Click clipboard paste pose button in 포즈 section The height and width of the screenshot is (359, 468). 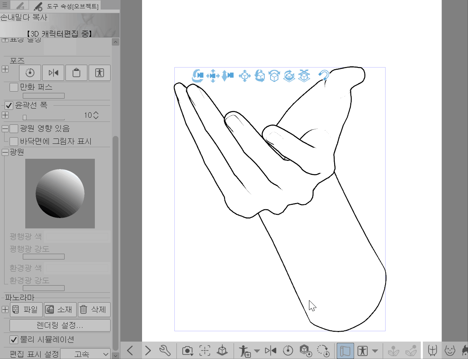point(76,73)
